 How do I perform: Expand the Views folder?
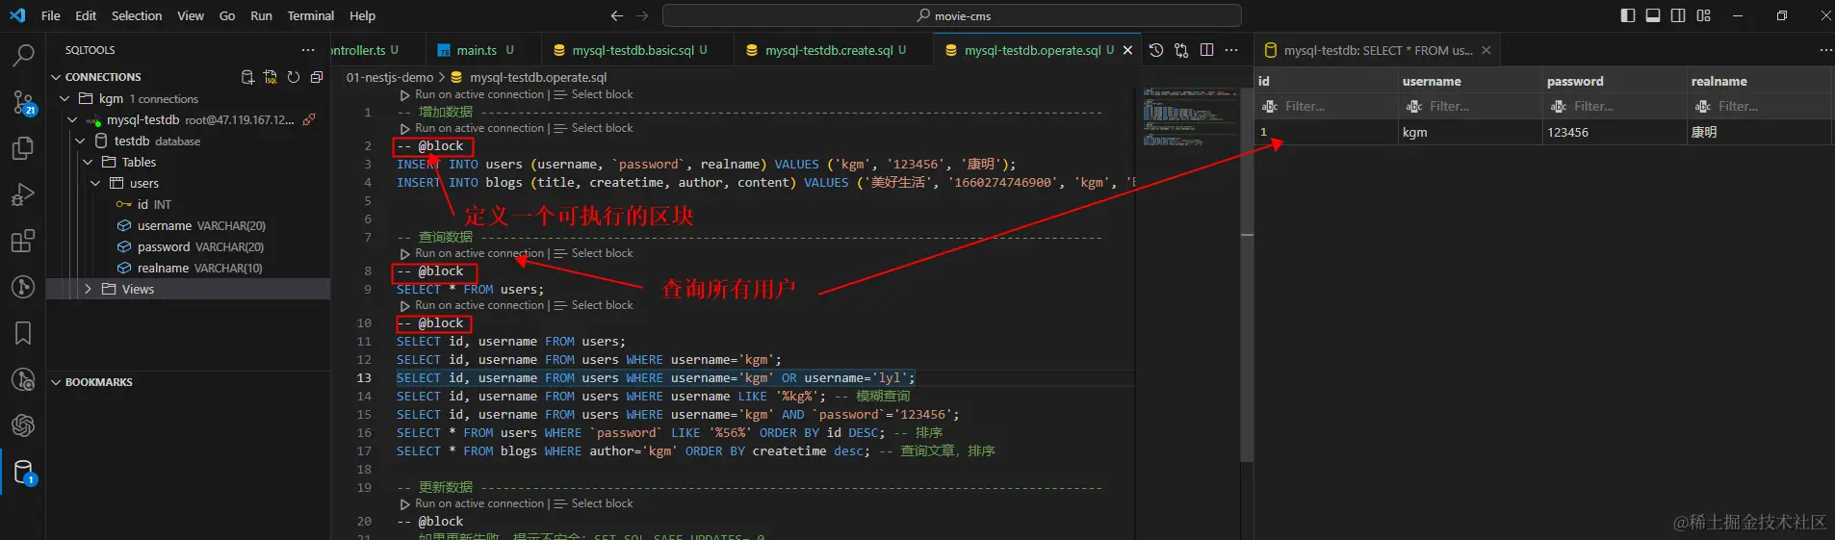click(88, 289)
